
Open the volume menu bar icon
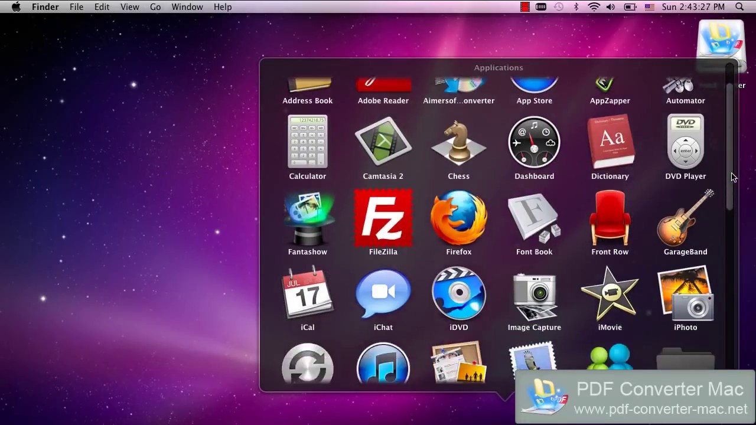click(611, 7)
